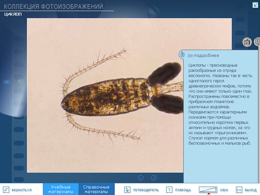Click the звук label
The width and height of the screenshot is (260, 195).
click(x=224, y=190)
